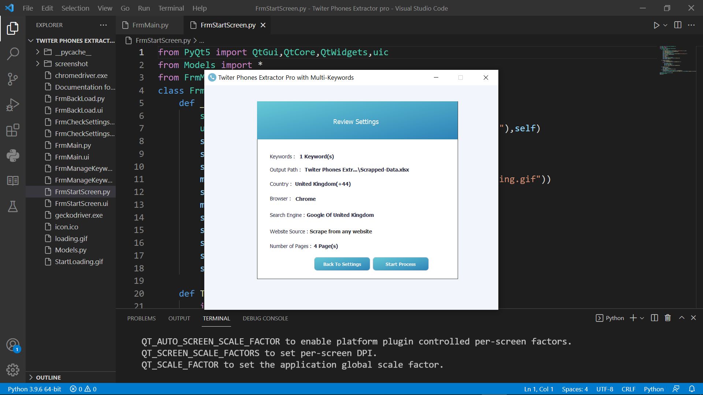Open the Extensions view
This screenshot has width=703, height=395.
coord(12,130)
